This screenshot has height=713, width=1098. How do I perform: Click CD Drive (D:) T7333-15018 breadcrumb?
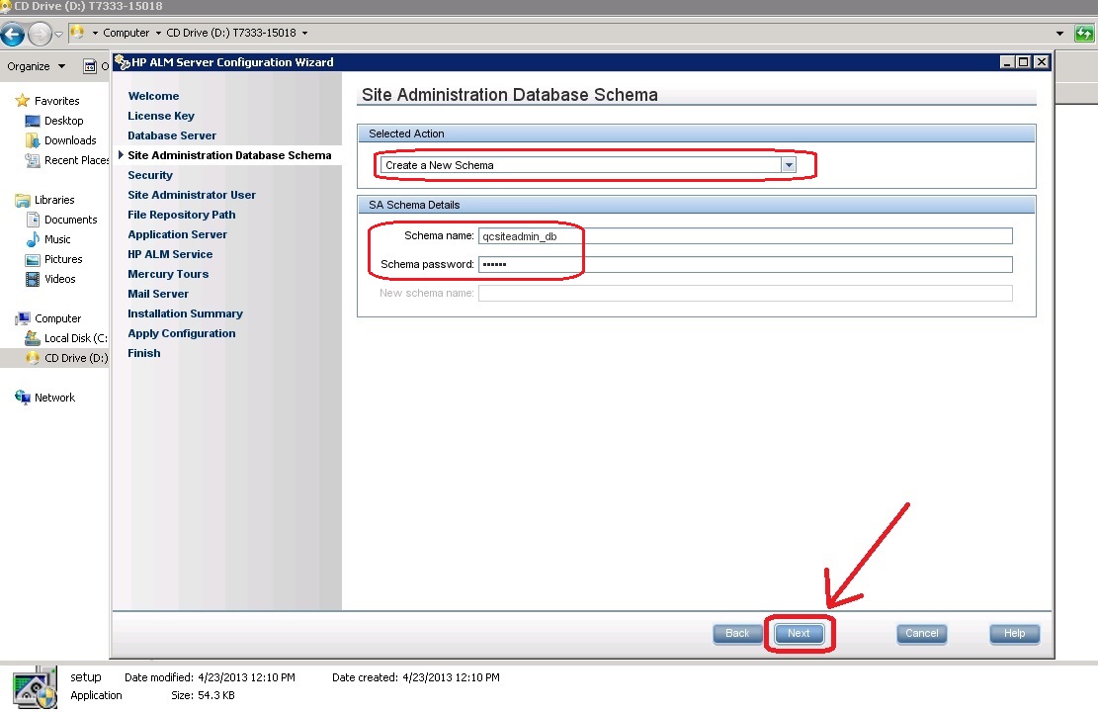point(231,33)
